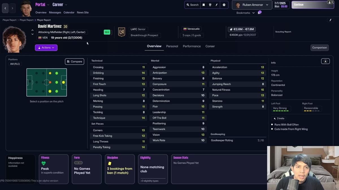
Task: Select the pencil notes icon next to the globe
Action: [216, 5]
